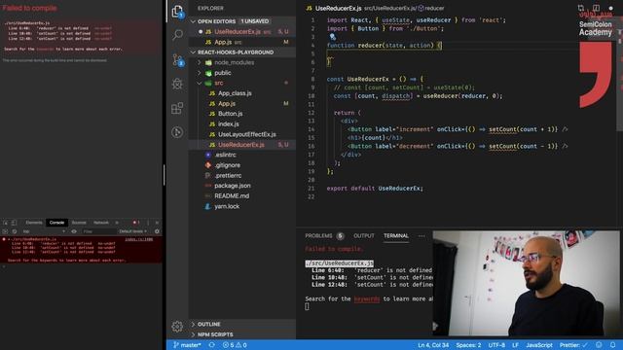Open the Run and Debug view
The width and height of the screenshot is (623, 350).
(177, 84)
